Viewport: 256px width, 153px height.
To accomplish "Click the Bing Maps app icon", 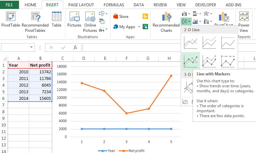I will tap(145, 17).
